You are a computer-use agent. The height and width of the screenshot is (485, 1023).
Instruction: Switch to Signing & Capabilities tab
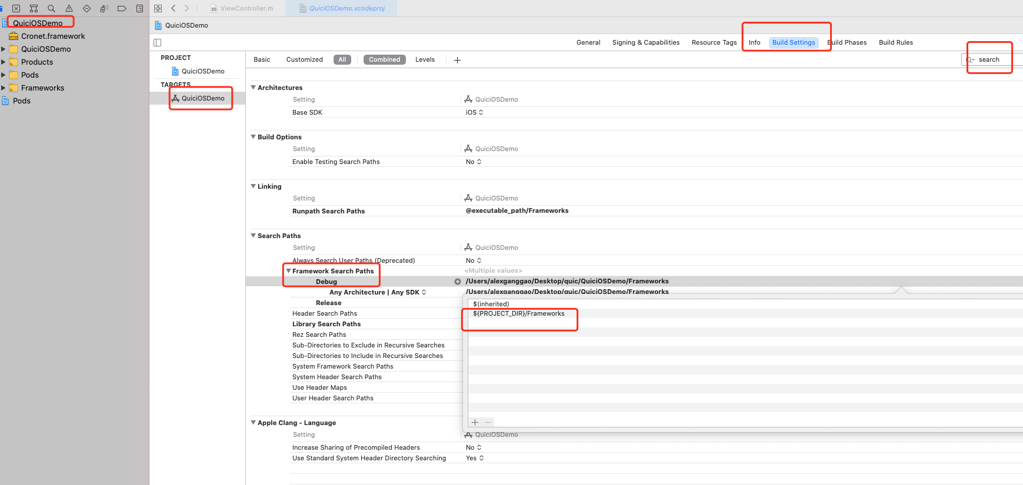(x=646, y=42)
